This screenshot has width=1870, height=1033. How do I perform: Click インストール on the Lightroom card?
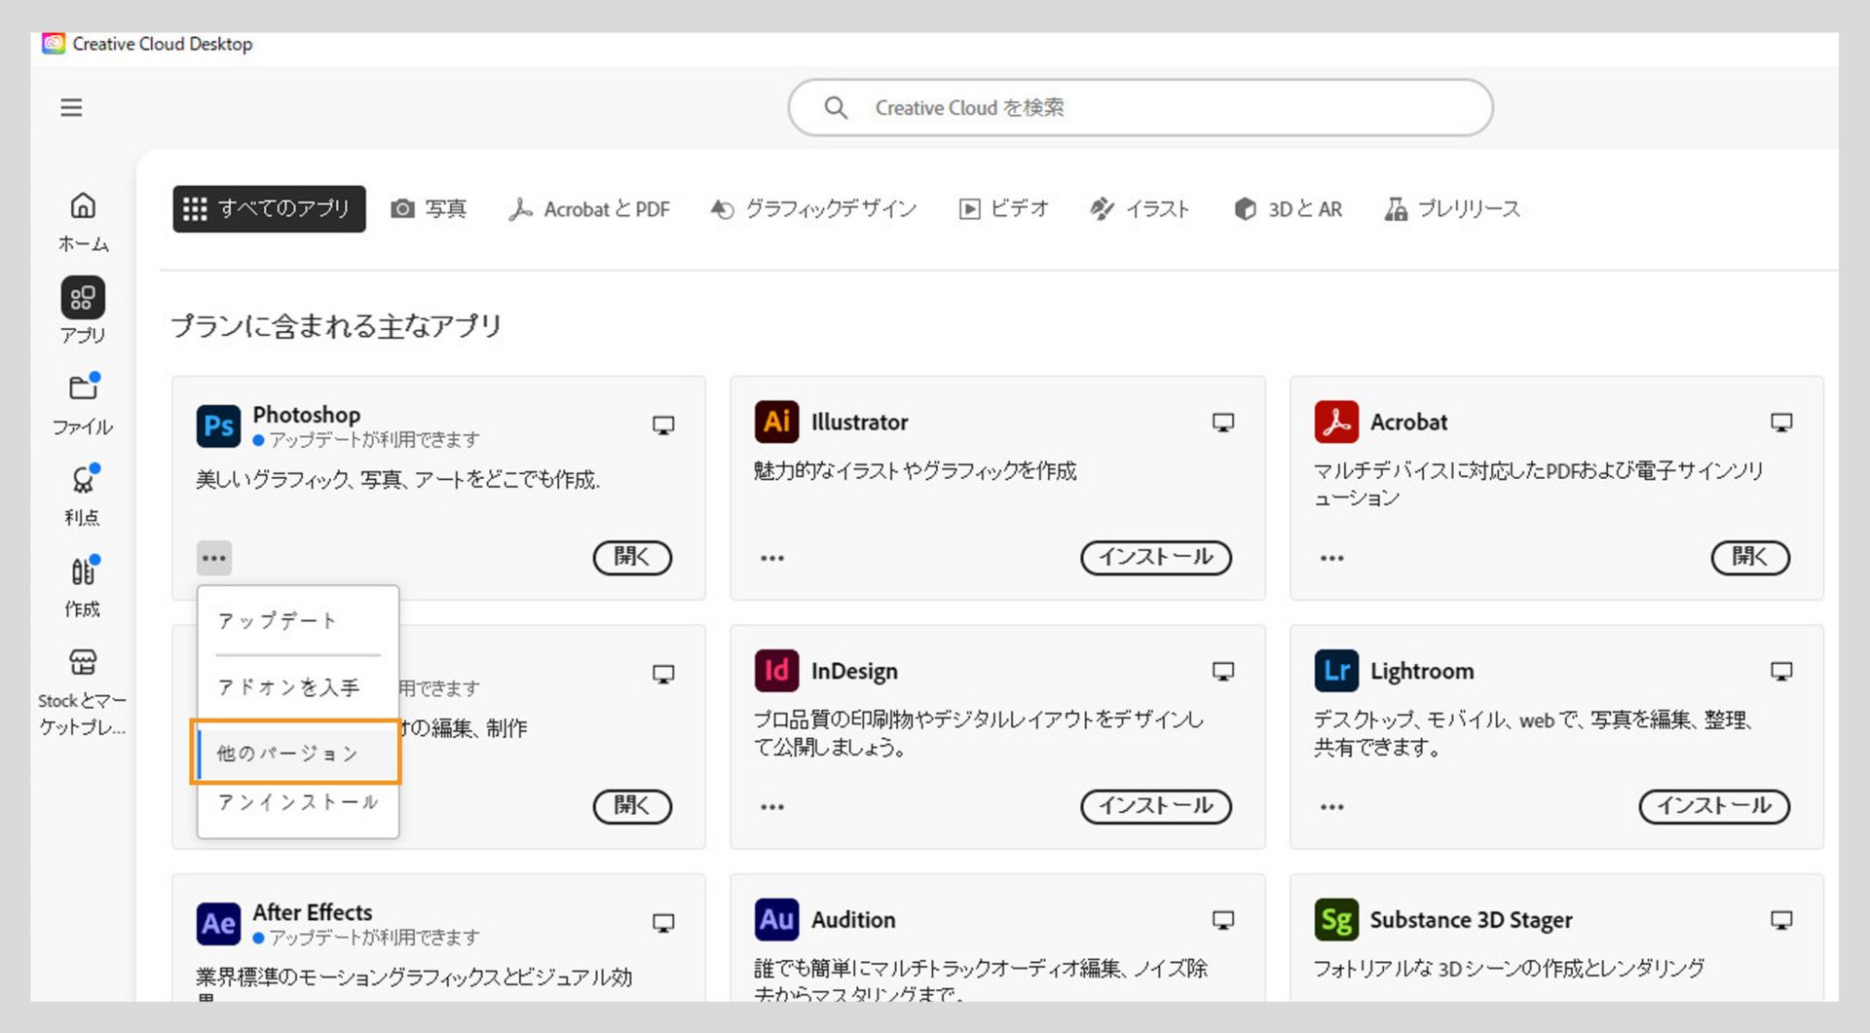coord(1715,806)
